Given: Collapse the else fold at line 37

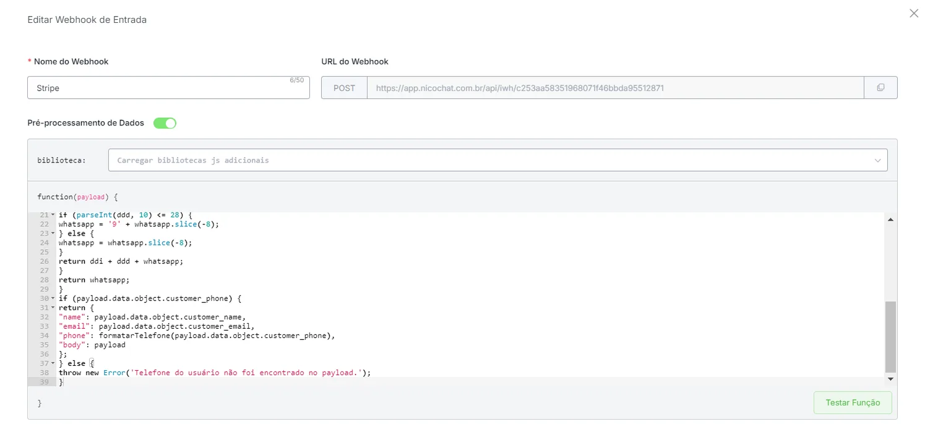Looking at the screenshot, I should (x=53, y=363).
